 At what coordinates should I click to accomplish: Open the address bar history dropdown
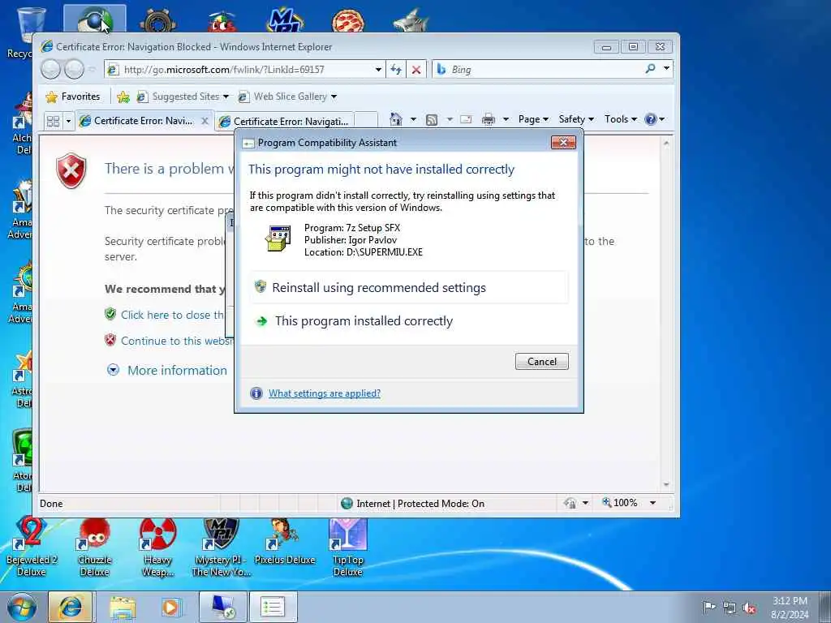tap(378, 70)
